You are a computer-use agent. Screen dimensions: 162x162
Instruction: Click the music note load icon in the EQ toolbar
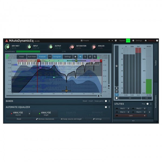tap(90, 57)
